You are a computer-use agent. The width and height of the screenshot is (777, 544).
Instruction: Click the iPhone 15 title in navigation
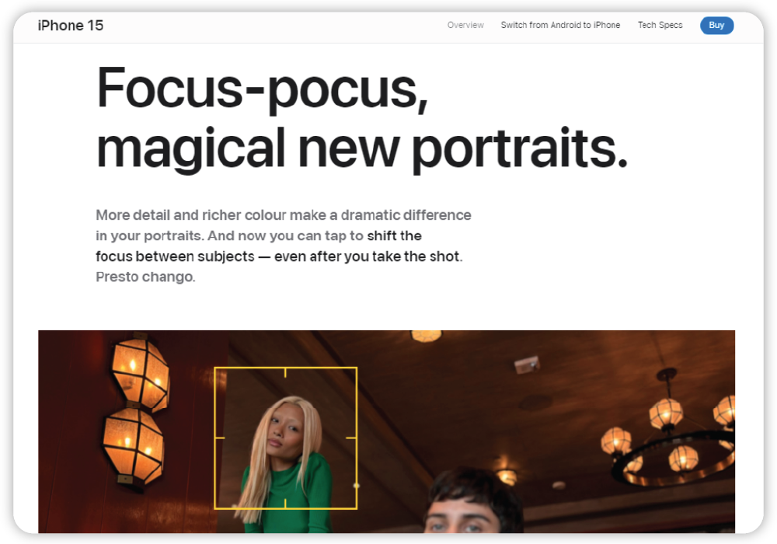point(71,26)
